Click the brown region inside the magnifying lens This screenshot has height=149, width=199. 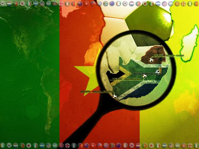coord(157,53)
